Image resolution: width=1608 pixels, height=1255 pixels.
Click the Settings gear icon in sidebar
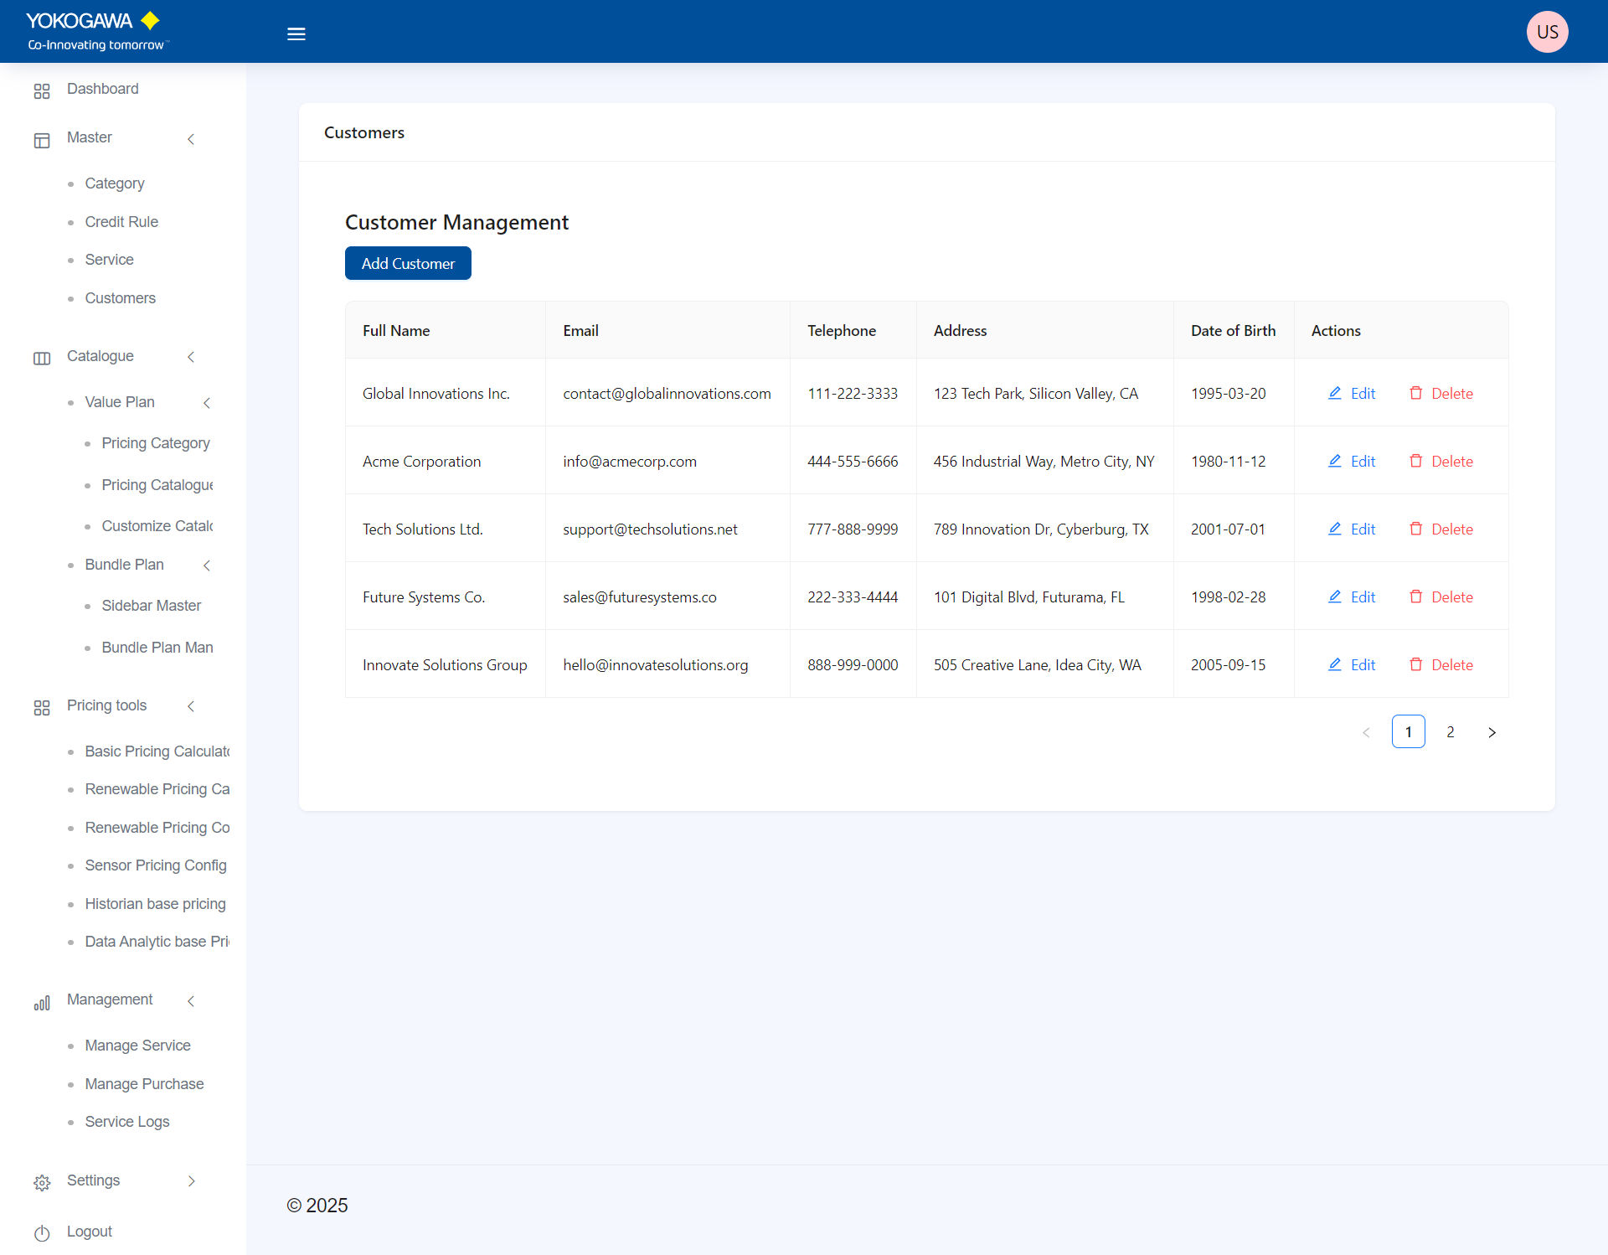click(42, 1182)
